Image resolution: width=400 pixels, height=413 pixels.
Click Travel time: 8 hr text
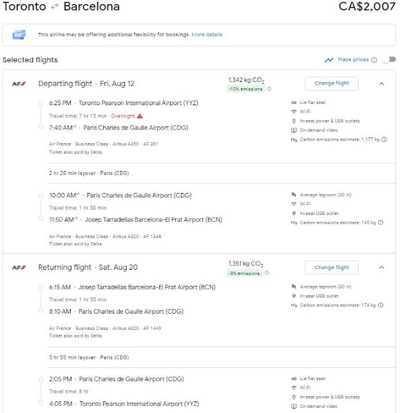point(69,392)
